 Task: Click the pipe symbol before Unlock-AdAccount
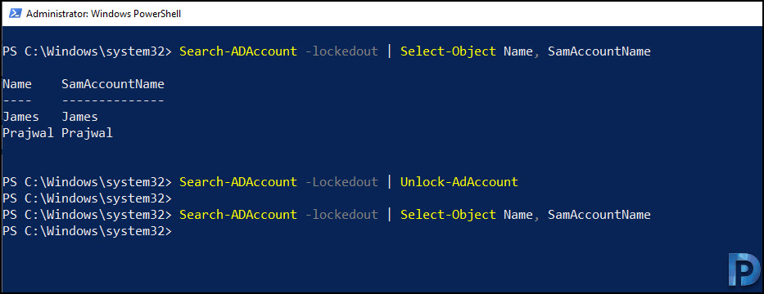pos(389,182)
